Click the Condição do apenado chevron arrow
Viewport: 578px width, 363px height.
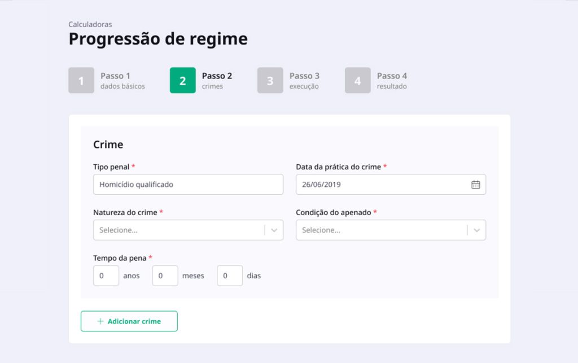click(477, 230)
